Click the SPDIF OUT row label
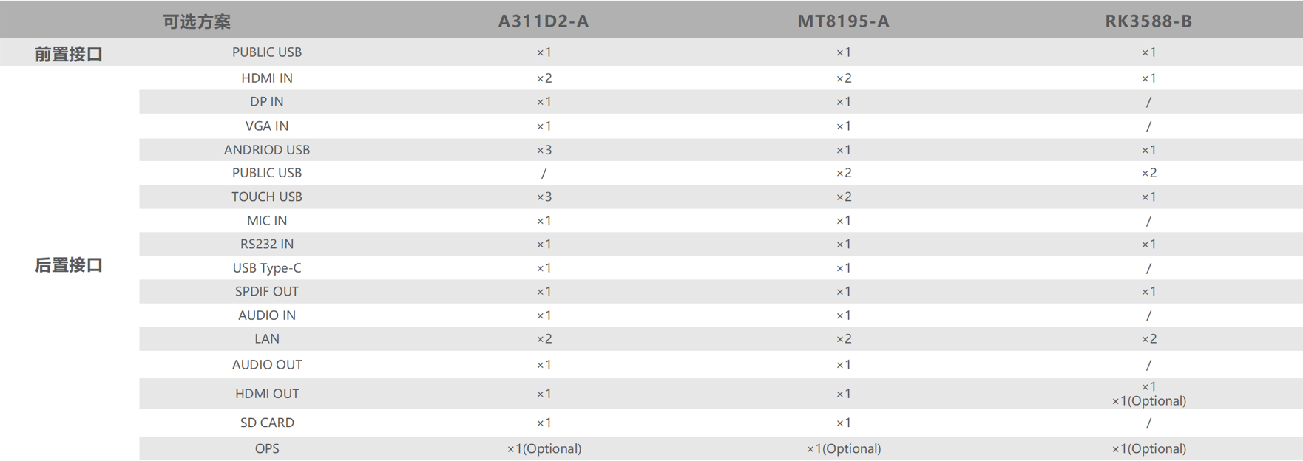The width and height of the screenshot is (1303, 461). click(x=267, y=292)
